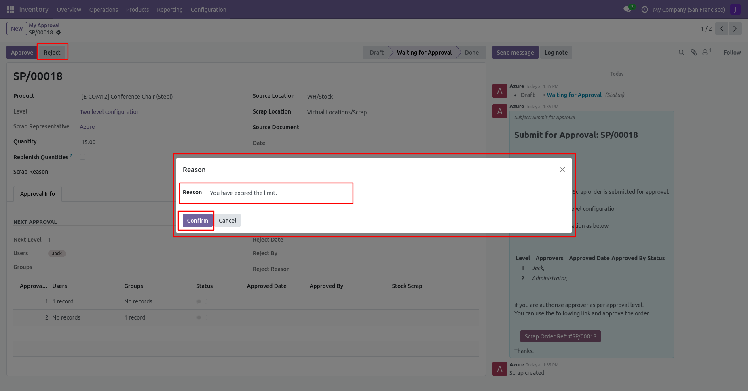This screenshot has height=391, width=748.
Task: Go to the previous record arrow
Action: 722,29
